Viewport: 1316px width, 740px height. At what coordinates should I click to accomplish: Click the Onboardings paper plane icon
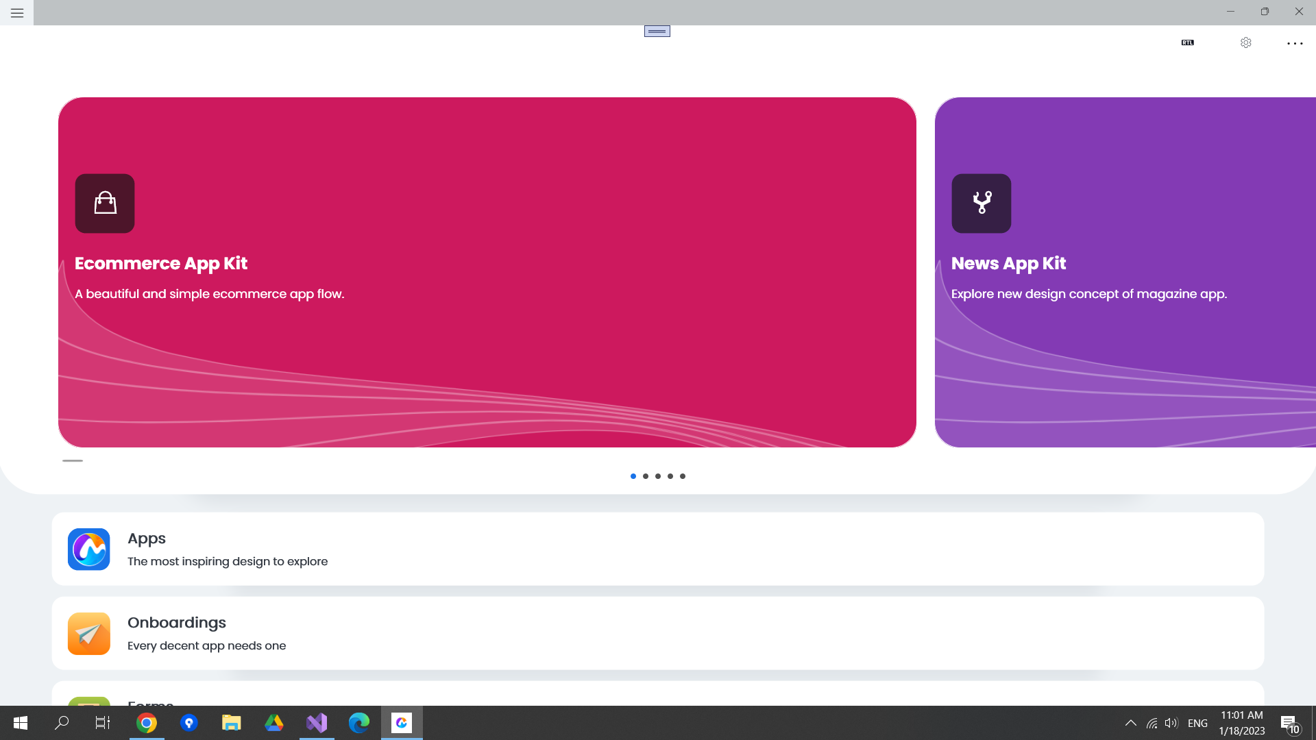89,634
